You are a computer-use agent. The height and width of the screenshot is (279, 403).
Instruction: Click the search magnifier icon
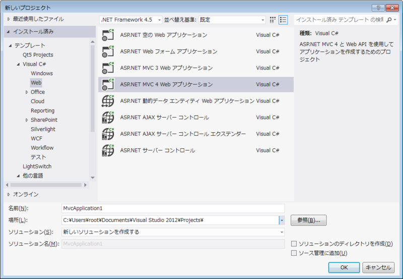[x=389, y=20]
